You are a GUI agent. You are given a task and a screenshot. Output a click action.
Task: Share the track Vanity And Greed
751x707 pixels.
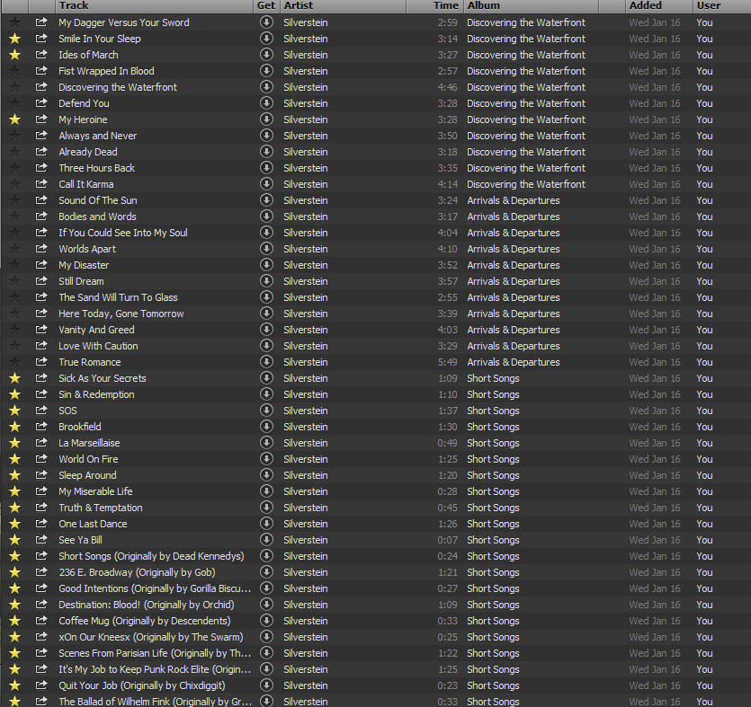click(x=41, y=329)
